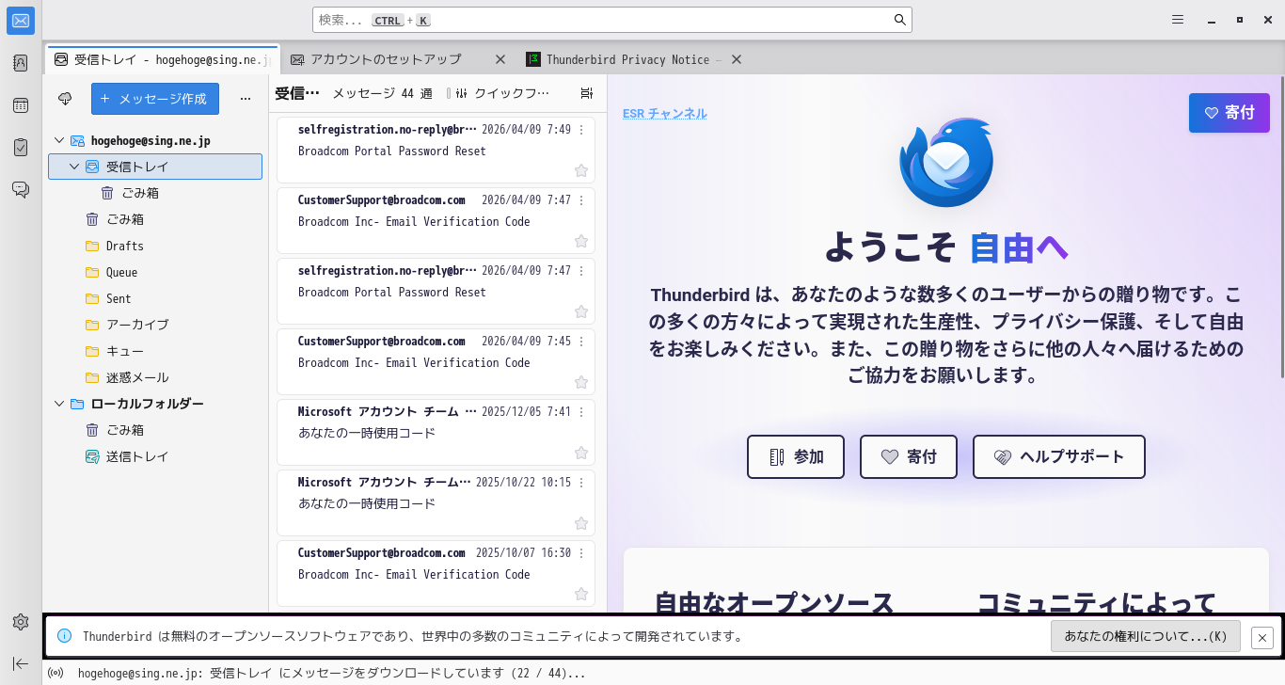Open more menu on 7:47 selfregistration message
The image size is (1285, 685).
[581, 271]
